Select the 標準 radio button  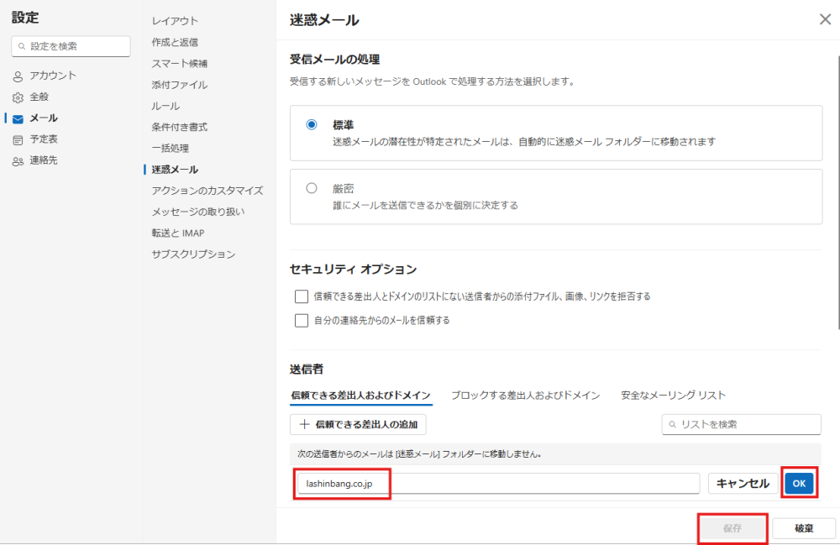(312, 124)
